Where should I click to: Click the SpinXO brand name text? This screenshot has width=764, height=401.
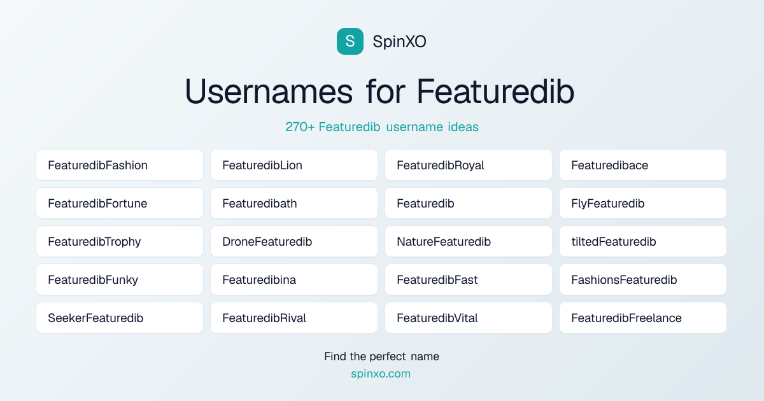click(x=399, y=41)
